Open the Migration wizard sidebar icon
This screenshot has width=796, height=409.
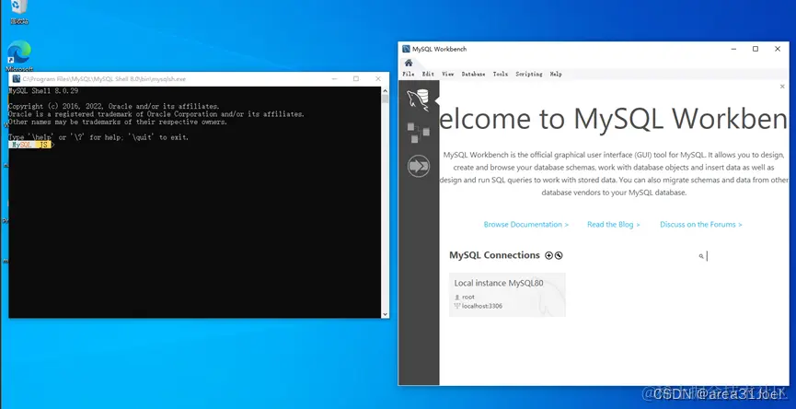point(419,166)
